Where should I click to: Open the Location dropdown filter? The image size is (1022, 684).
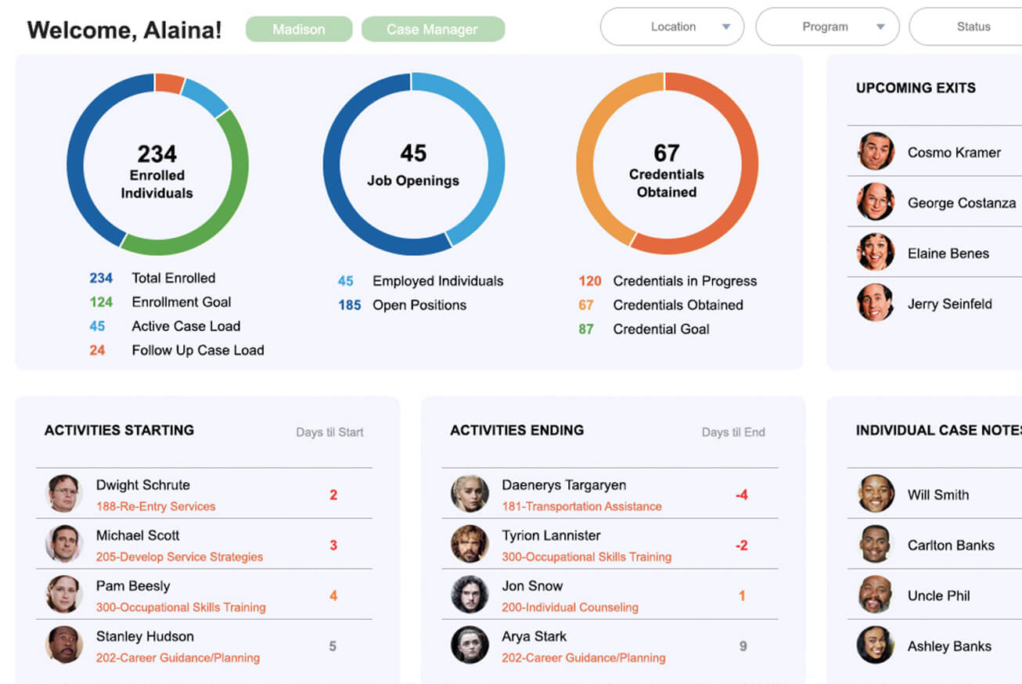(x=671, y=27)
